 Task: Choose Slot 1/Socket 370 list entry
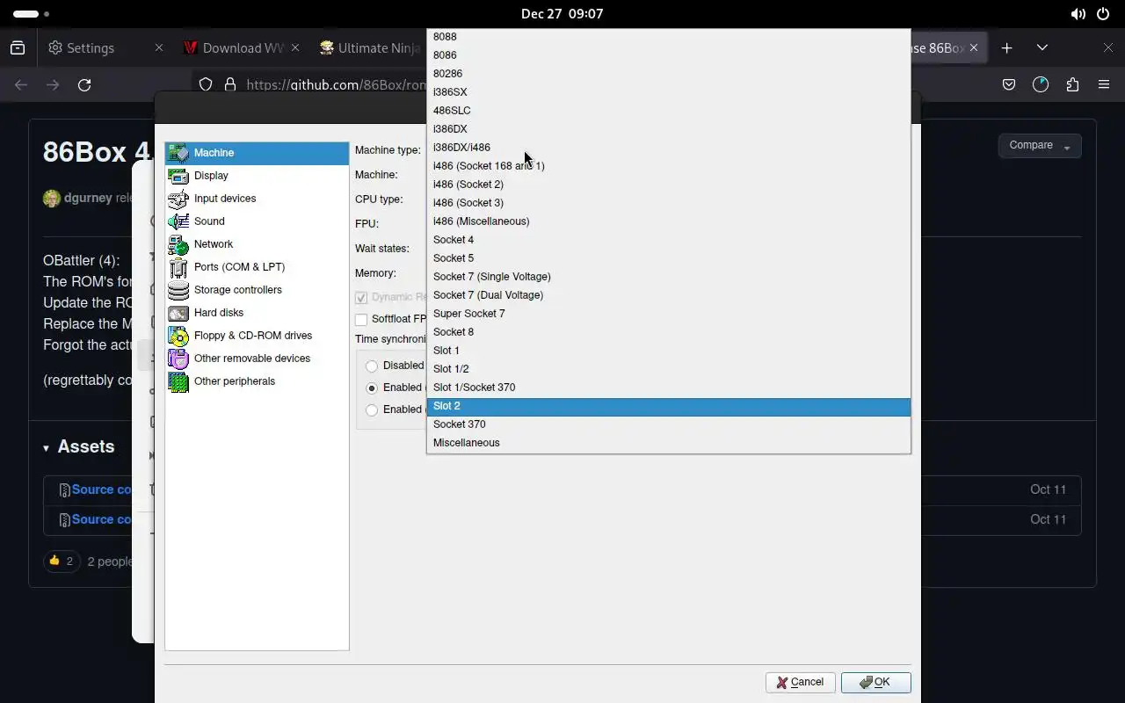668,388
